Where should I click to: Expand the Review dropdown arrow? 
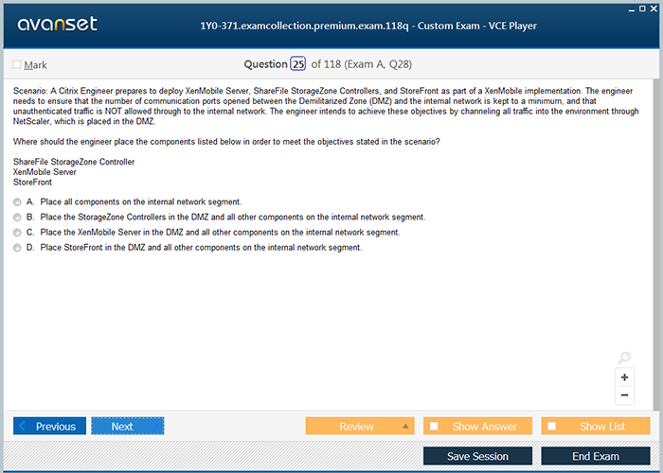coord(406,426)
